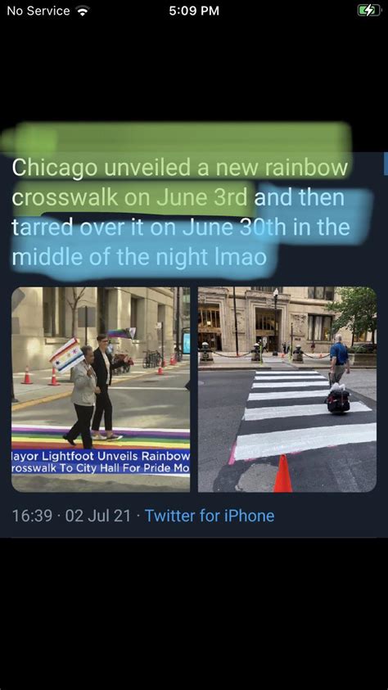
Task: Tap the 5:09 PM clock
Action: (x=194, y=11)
